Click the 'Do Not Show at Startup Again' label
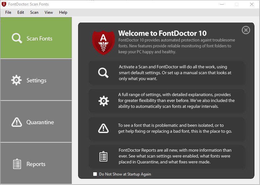 (x=125, y=174)
